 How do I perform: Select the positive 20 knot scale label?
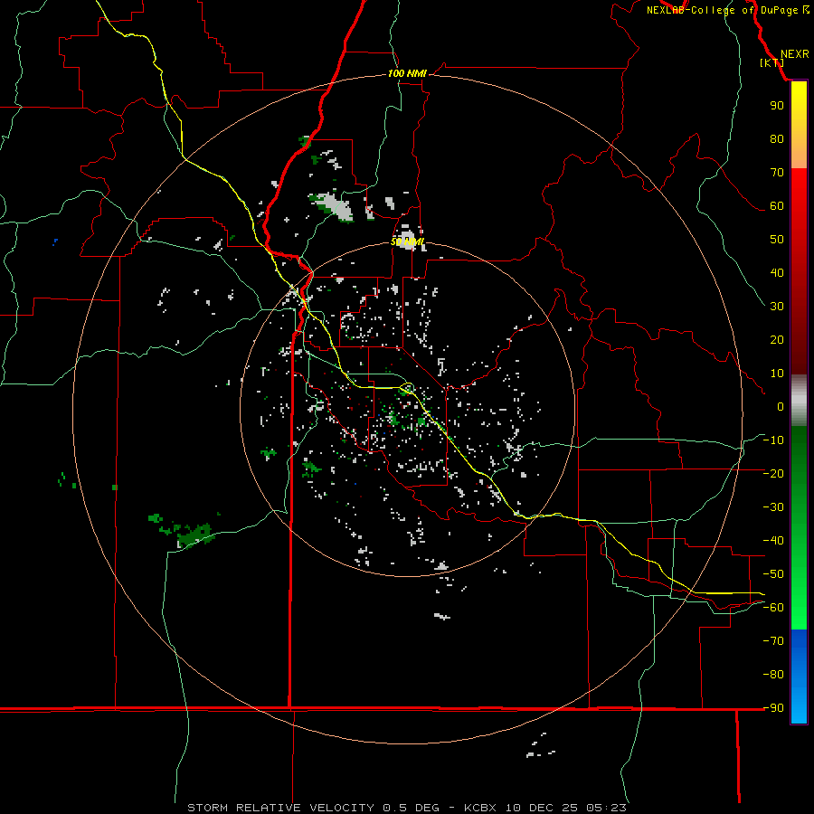pos(777,339)
